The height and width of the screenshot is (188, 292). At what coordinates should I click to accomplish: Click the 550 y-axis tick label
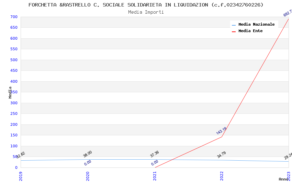click(x=14, y=49)
